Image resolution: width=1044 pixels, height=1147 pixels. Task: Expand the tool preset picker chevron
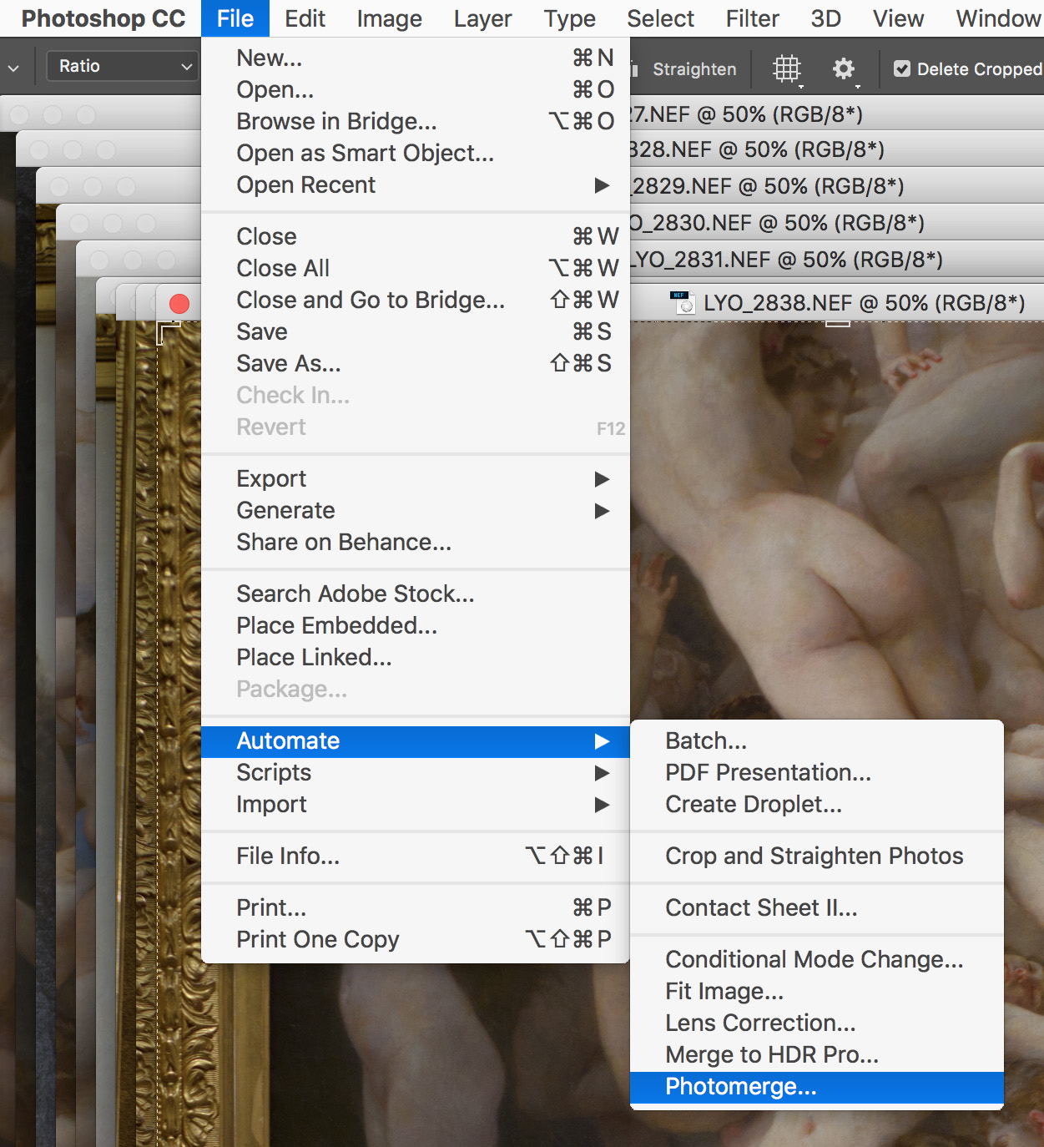(x=13, y=67)
